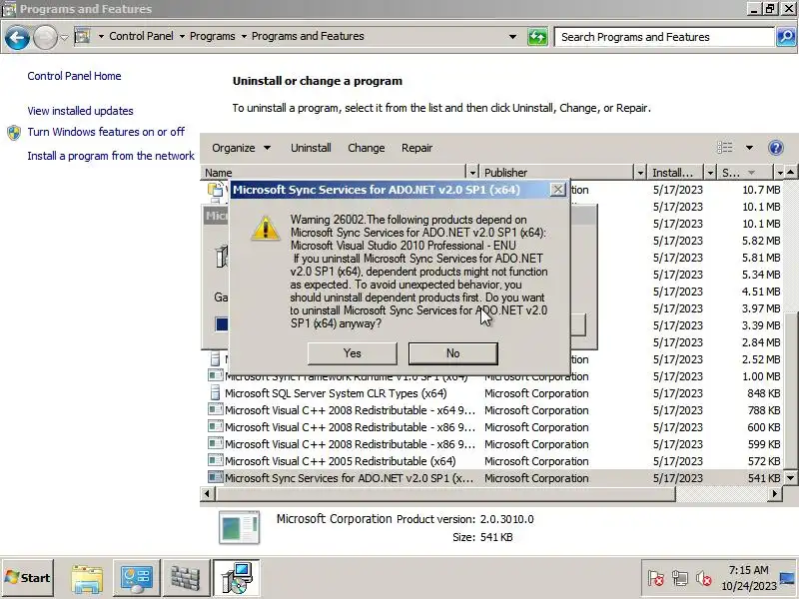Open Server Manager from the taskbar
Image resolution: width=799 pixels, height=599 pixels.
pos(136,578)
